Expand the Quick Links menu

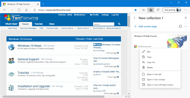coord(83,28)
